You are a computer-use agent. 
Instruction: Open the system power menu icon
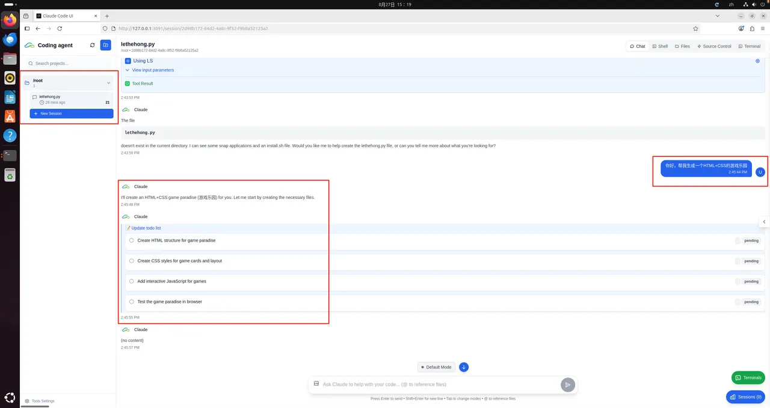tap(762, 4)
